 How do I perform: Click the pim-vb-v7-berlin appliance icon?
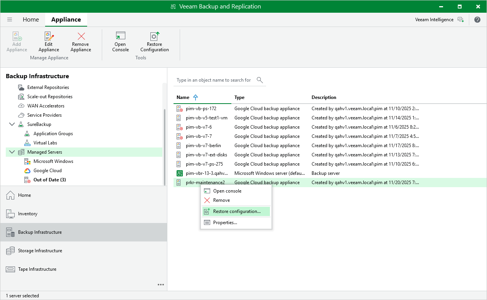click(x=179, y=146)
